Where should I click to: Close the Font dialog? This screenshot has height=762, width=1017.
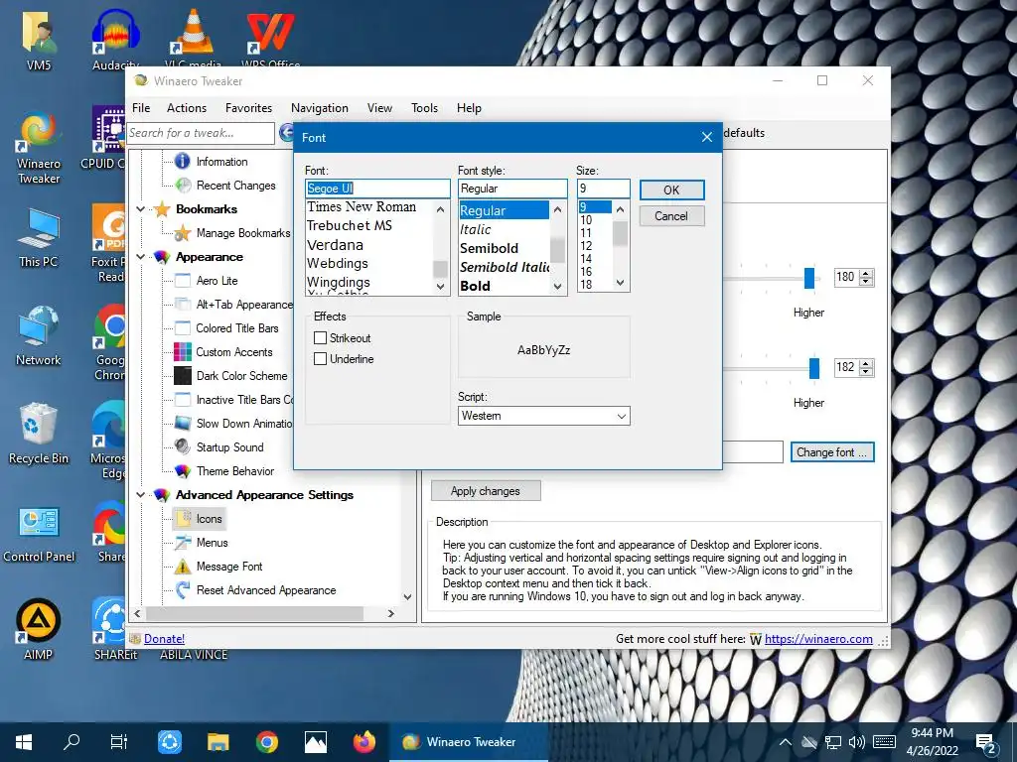[x=707, y=137]
